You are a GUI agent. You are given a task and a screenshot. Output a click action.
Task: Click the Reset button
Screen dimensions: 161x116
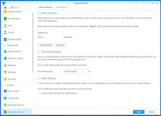(x=152, y=112)
